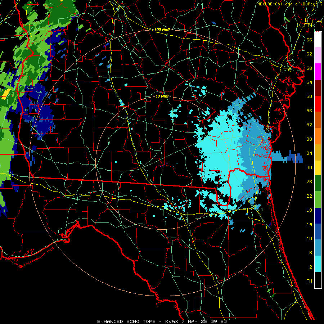Click the bright orange legend swatch
The height and width of the screenshot is (324, 324).
[x=318, y=136]
